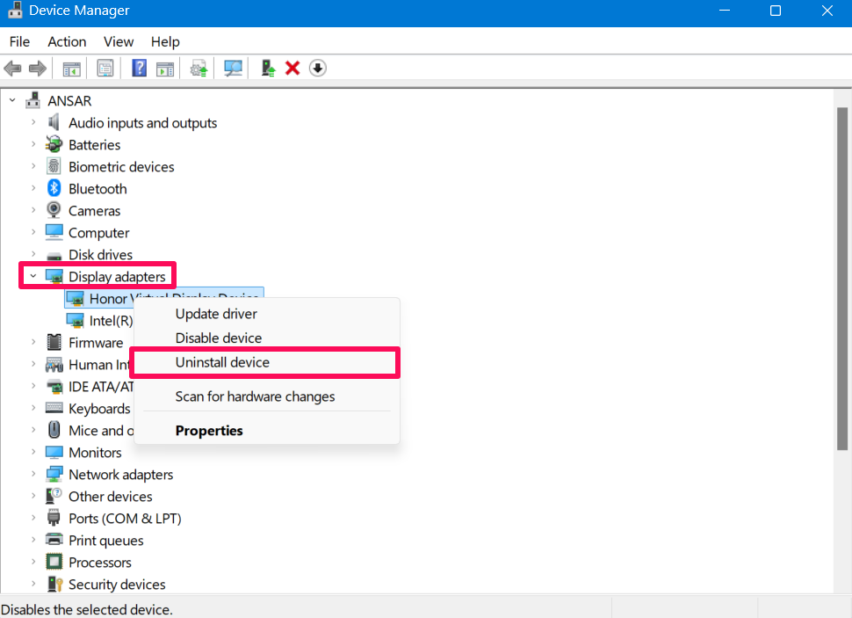Select the Disk drives label
852x618 pixels.
pos(100,255)
